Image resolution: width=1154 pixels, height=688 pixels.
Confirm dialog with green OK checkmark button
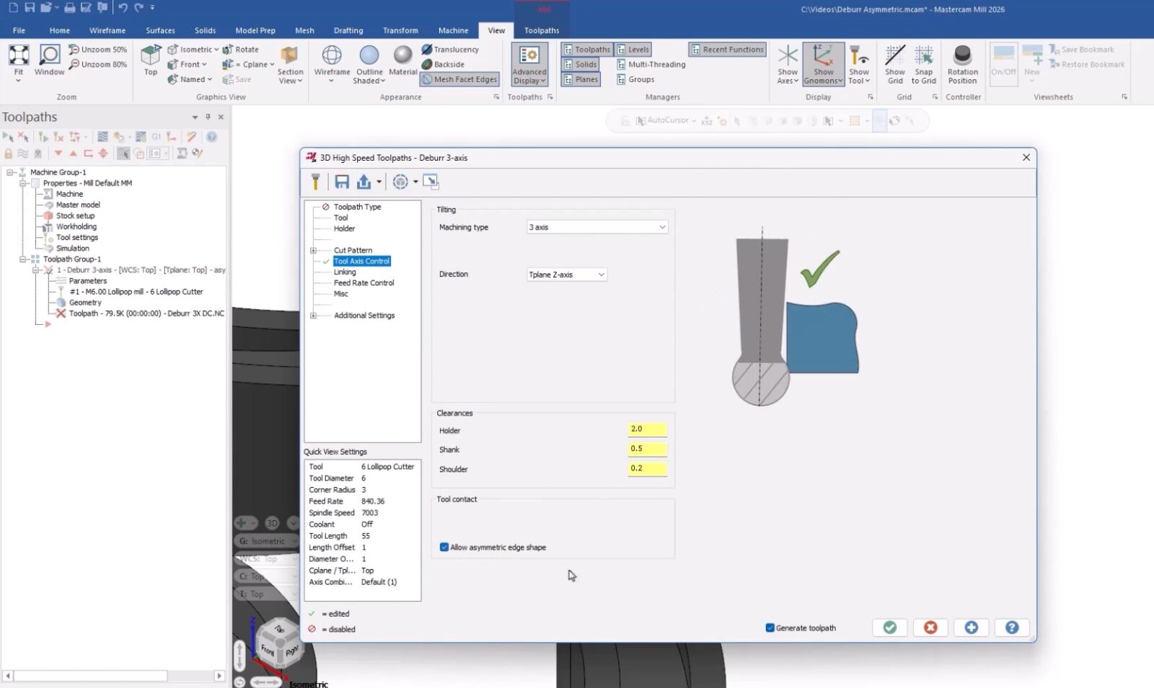pos(889,627)
